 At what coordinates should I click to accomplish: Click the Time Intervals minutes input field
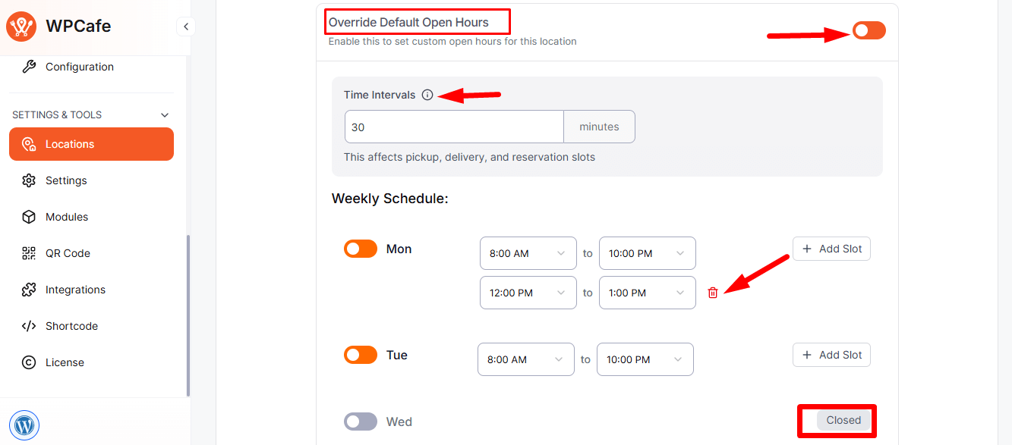[453, 127]
